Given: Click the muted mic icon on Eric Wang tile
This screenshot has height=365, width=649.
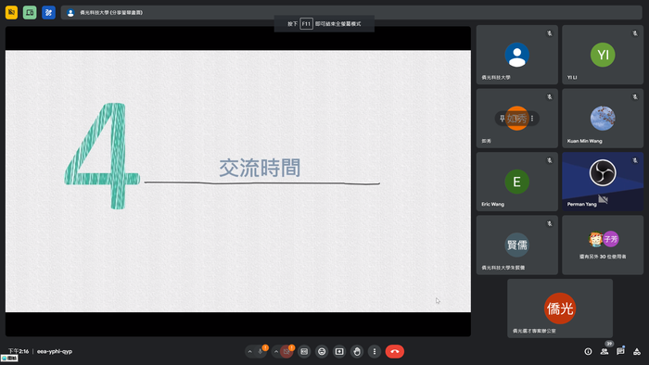Looking at the screenshot, I should click(549, 160).
